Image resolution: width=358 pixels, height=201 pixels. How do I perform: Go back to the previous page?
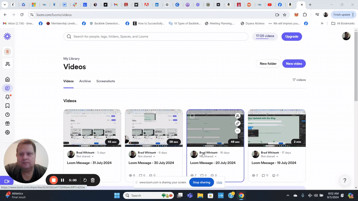click(5, 15)
